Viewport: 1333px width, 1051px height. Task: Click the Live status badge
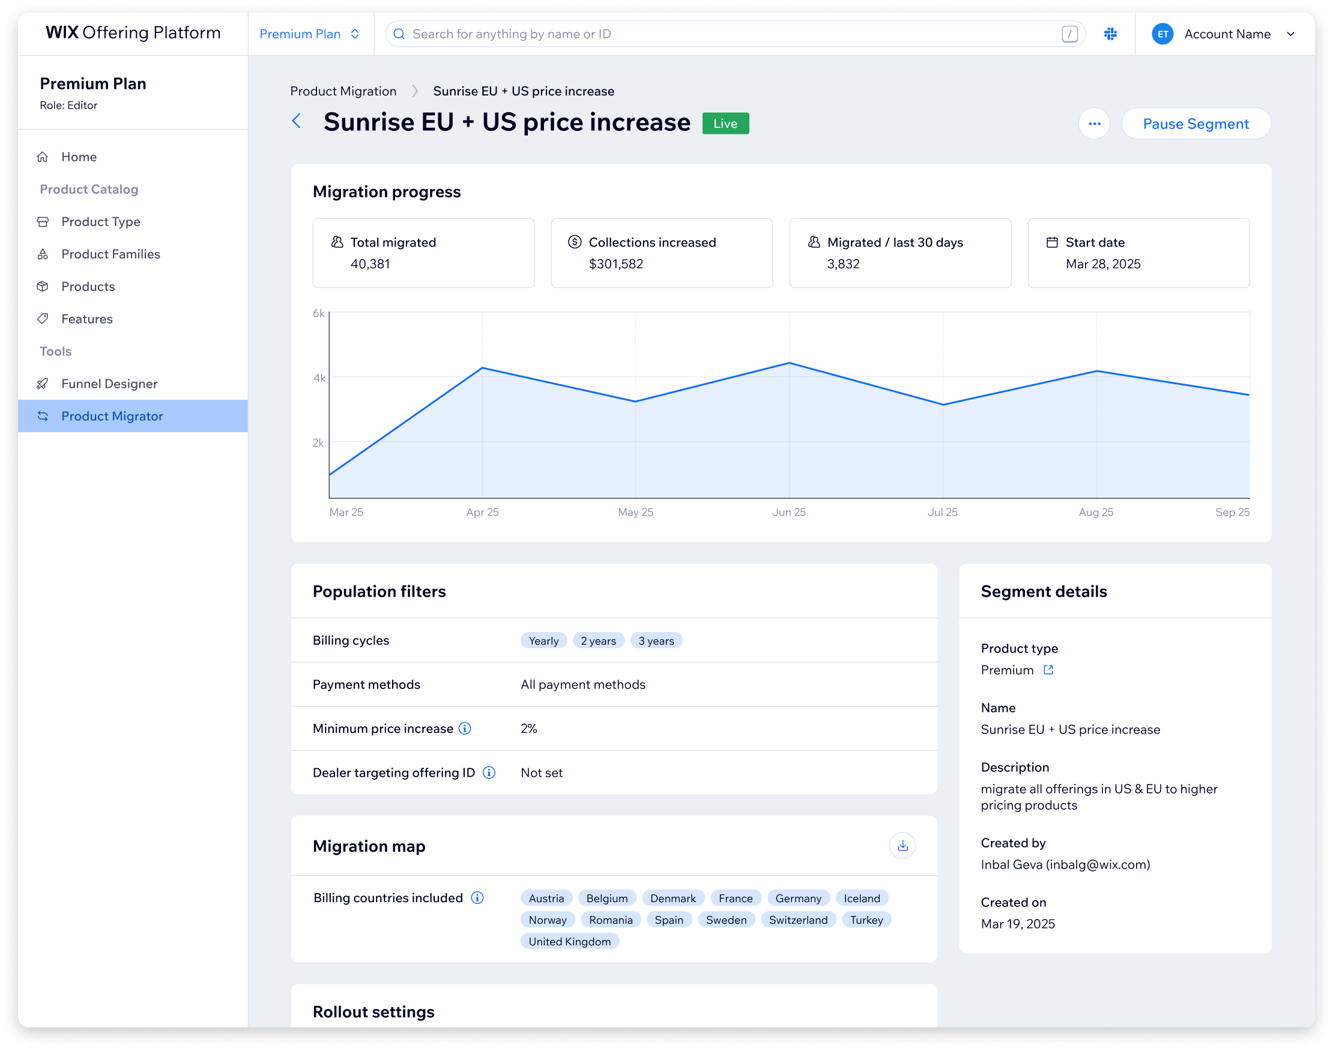click(x=725, y=123)
